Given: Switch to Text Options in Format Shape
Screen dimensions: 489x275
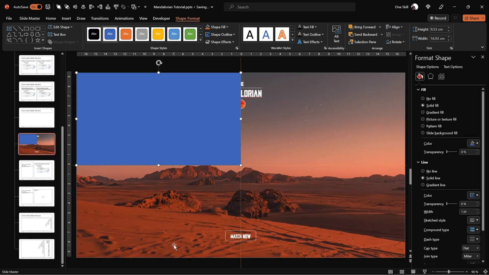Looking at the screenshot, I should point(453,67).
